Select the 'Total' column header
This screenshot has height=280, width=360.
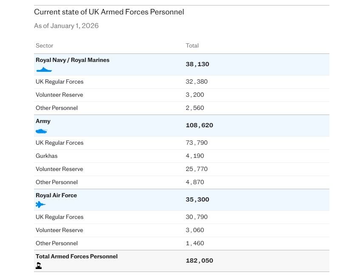coord(192,45)
